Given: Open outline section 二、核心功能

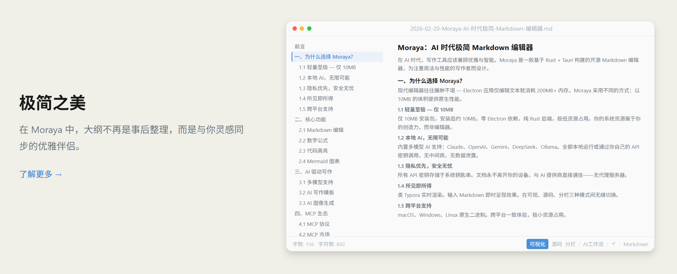Looking at the screenshot, I should 310,119.
